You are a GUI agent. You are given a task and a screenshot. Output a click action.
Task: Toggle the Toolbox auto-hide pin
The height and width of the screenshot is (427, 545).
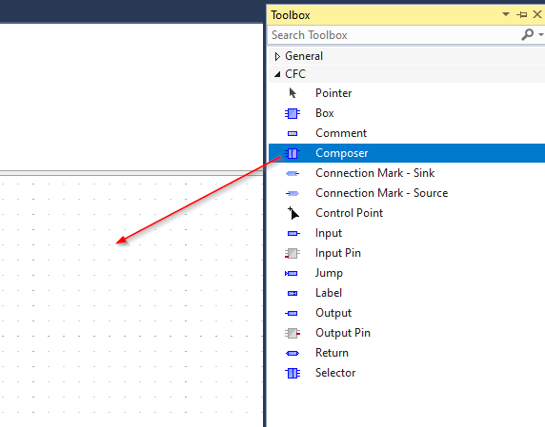click(x=522, y=14)
